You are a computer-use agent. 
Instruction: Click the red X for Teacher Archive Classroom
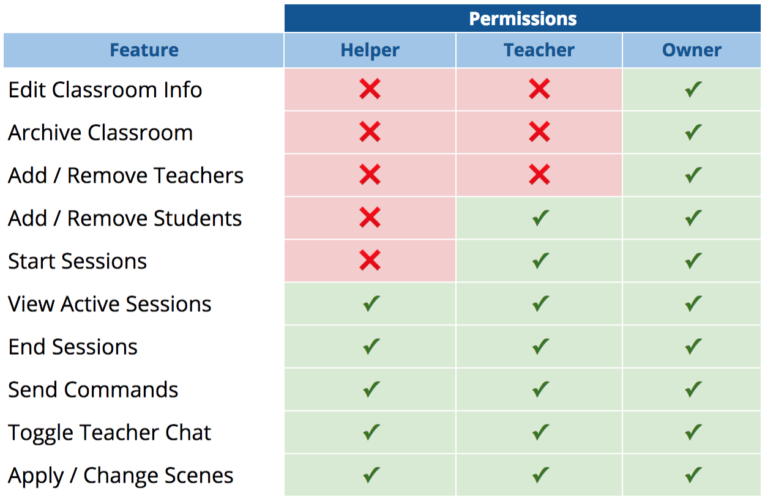pos(539,133)
